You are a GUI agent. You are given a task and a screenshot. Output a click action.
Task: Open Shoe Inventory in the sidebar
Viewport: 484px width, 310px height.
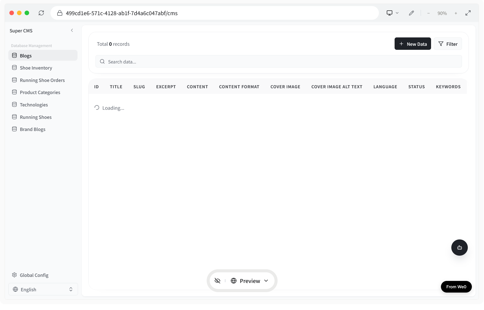point(43,68)
